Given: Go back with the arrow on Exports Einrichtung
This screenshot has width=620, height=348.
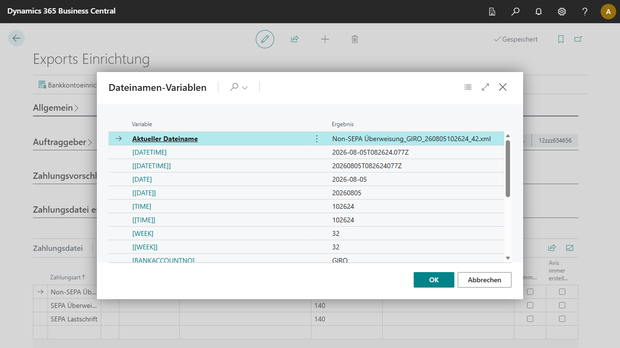Looking at the screenshot, I should (16, 39).
